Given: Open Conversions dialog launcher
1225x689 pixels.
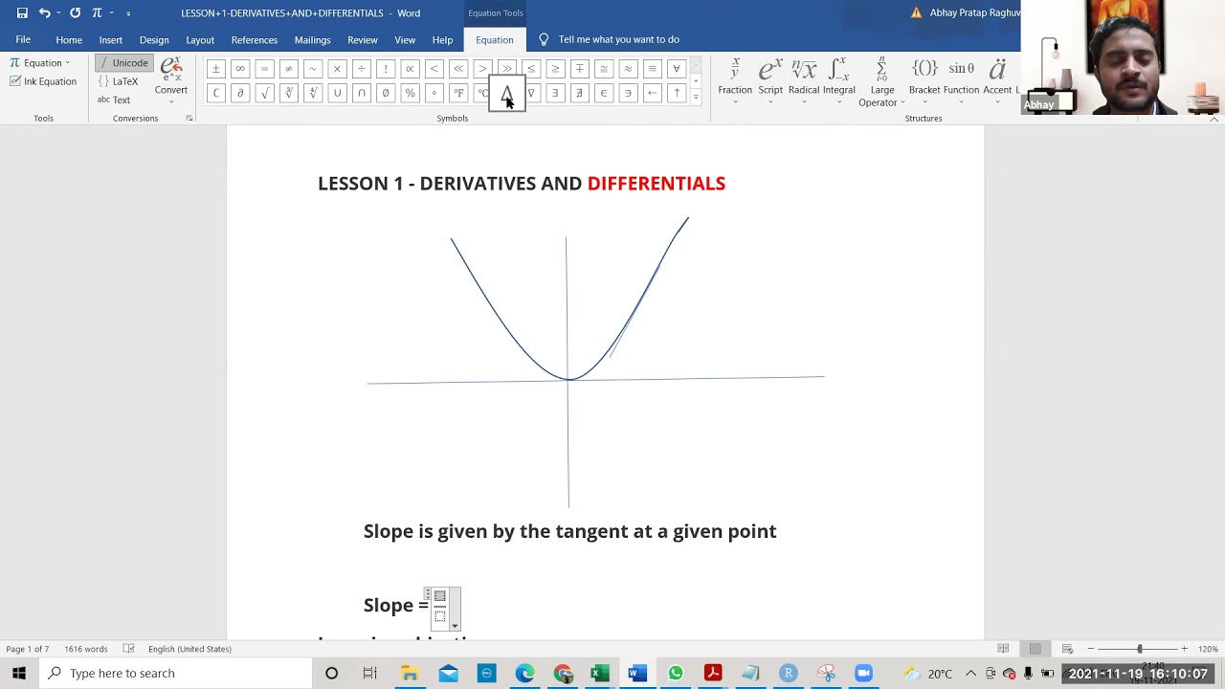Looking at the screenshot, I should 189,119.
